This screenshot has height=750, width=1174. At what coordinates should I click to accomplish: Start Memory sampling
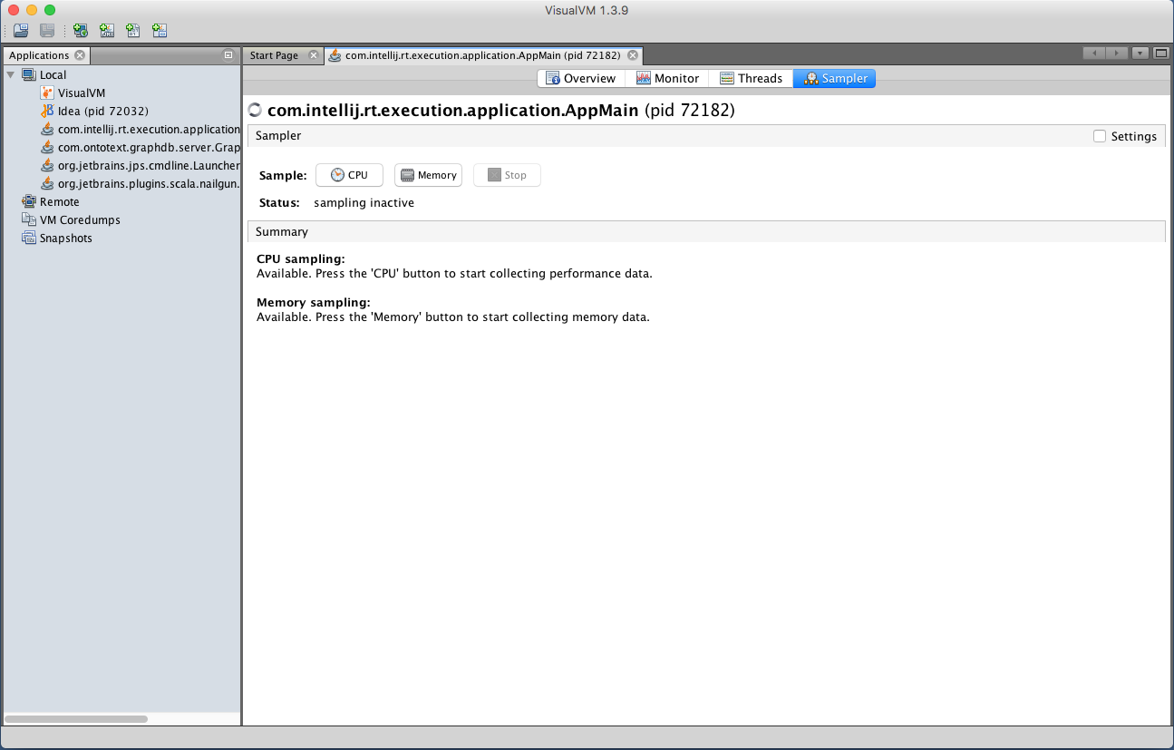coord(428,175)
